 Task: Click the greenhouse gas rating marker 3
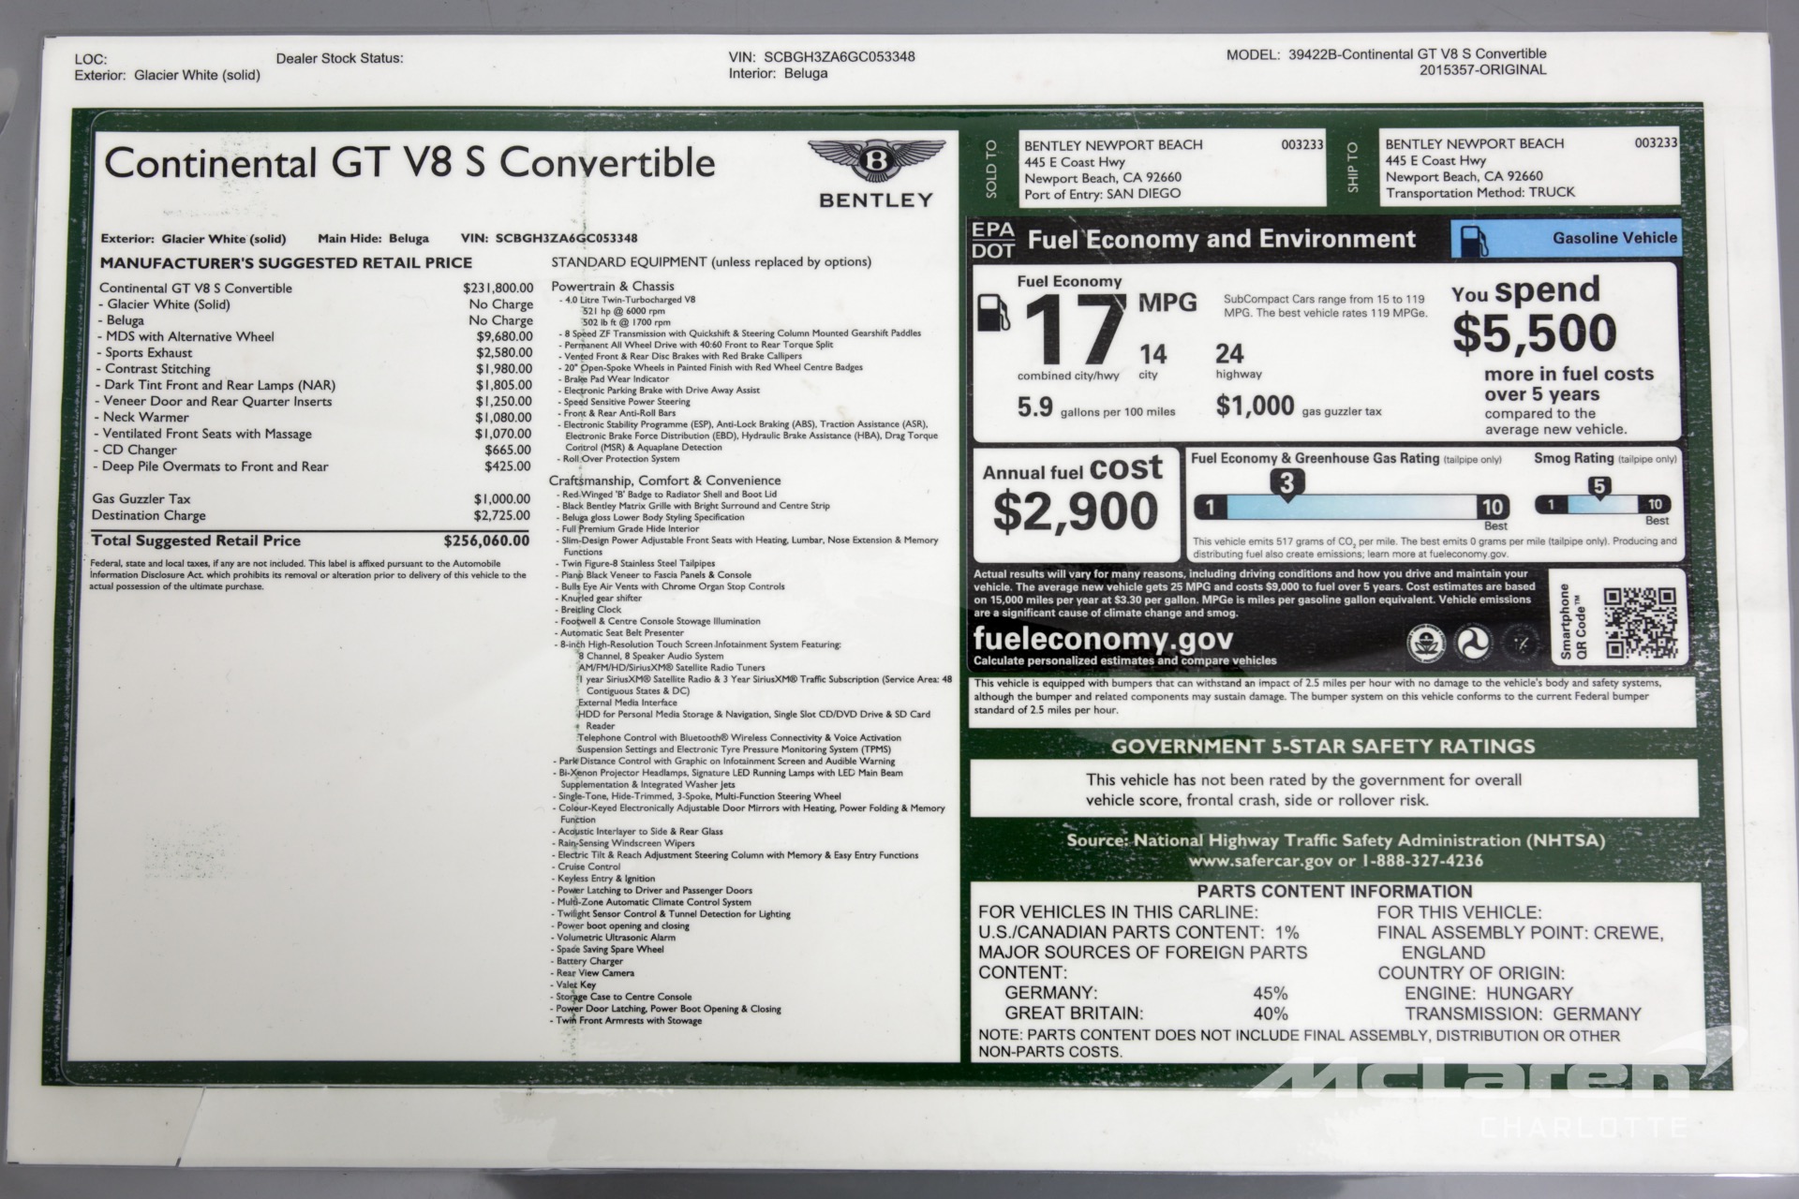click(1286, 484)
